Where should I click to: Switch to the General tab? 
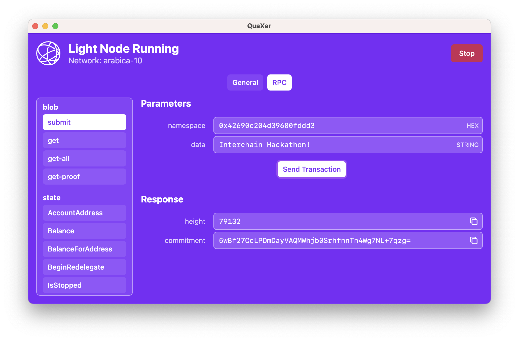pyautogui.click(x=245, y=82)
